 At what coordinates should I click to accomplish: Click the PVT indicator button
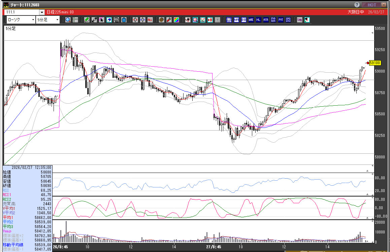tap(281, 20)
